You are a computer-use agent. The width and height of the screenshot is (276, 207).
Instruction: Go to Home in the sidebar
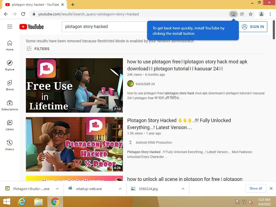click(x=10, y=46)
